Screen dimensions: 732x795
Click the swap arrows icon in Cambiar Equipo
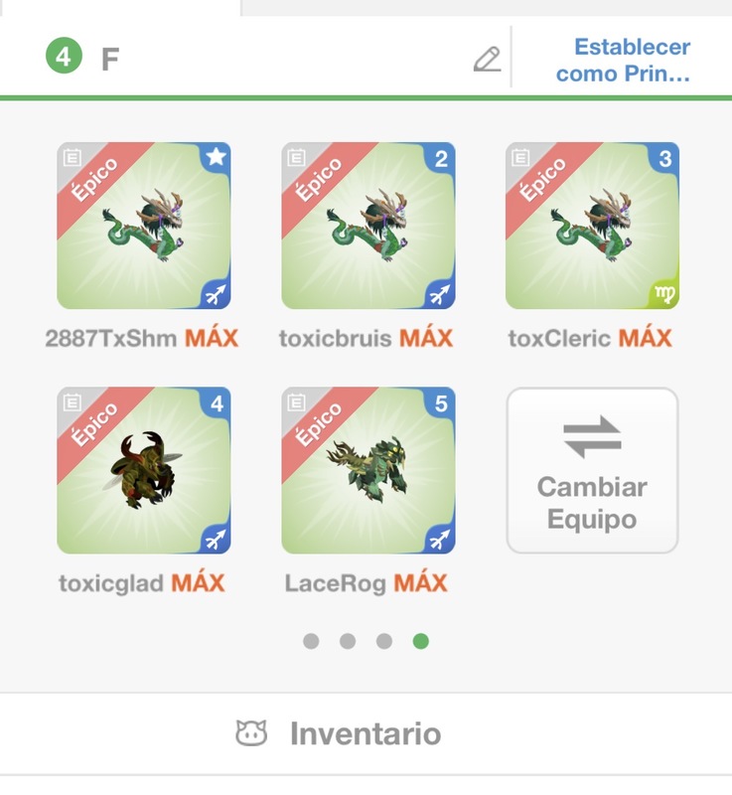pyautogui.click(x=592, y=436)
